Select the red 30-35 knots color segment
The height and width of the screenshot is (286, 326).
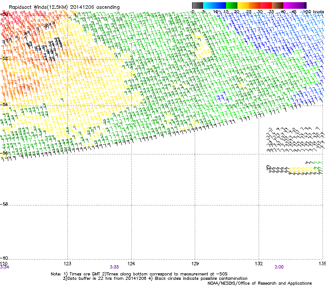[266, 5]
